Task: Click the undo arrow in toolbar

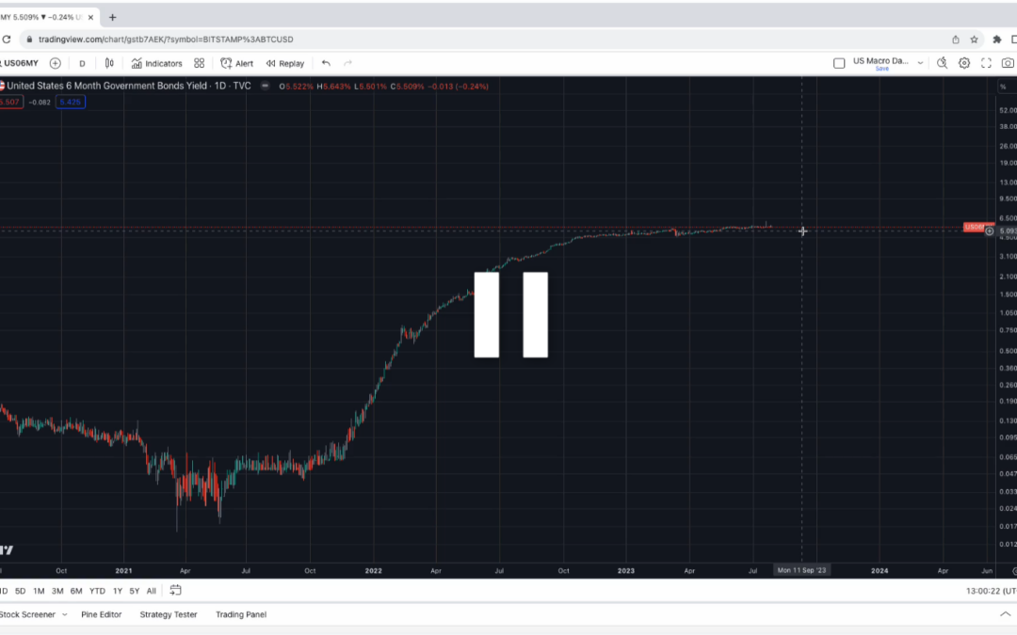Action: [326, 63]
